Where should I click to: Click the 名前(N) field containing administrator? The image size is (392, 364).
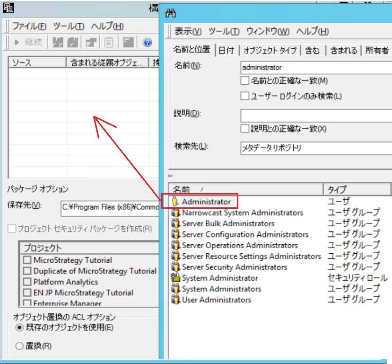[316, 67]
